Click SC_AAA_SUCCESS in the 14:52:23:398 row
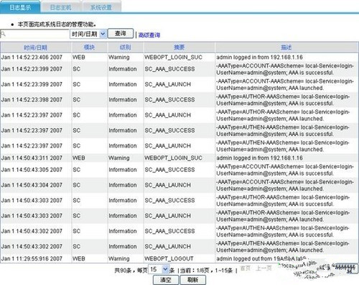This screenshot has width=359, height=285. (x=169, y=100)
